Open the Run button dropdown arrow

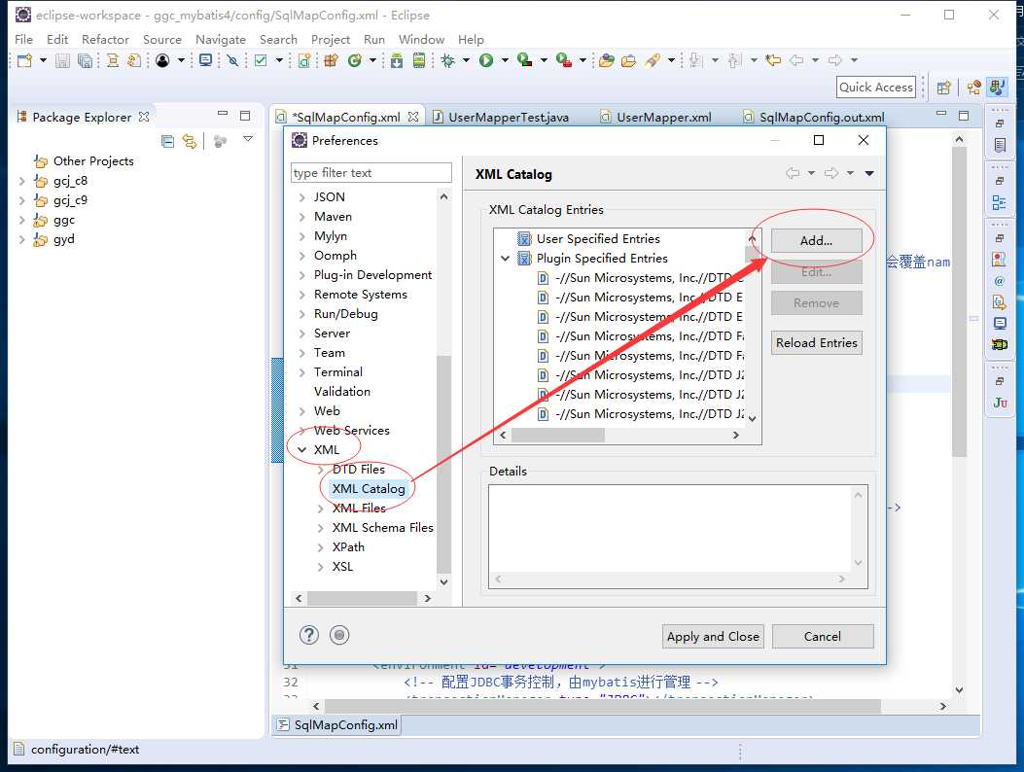tap(505, 60)
